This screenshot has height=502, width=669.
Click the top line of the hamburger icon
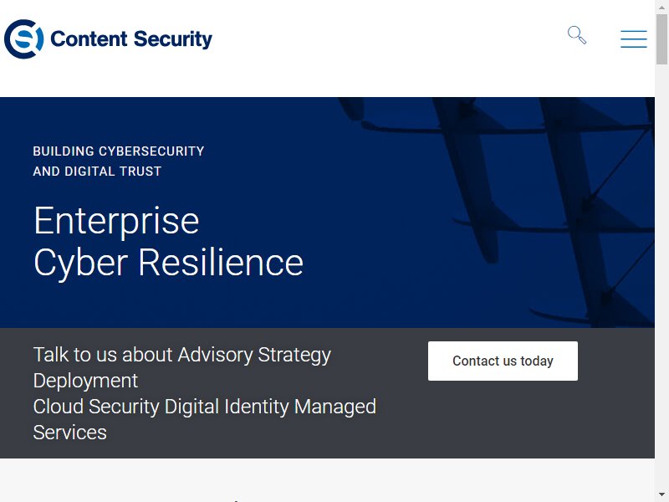coord(634,31)
